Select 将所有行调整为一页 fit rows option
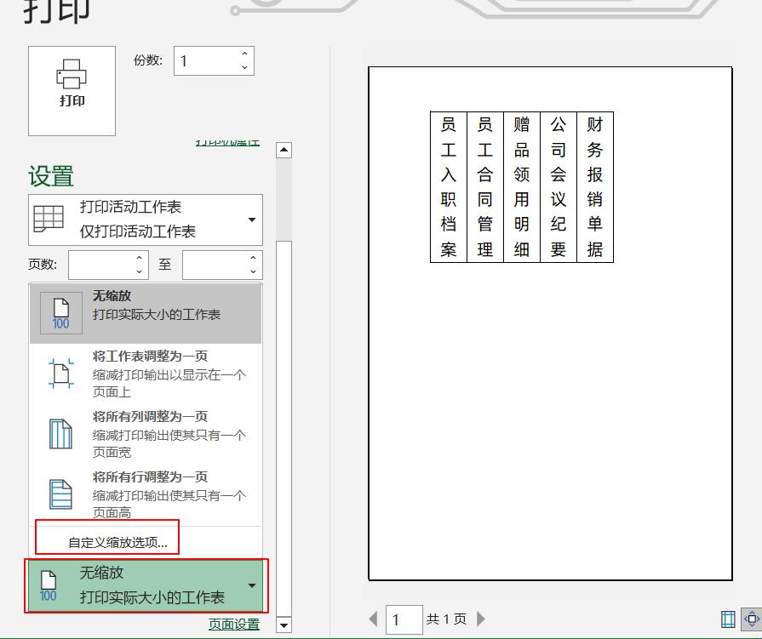 [146, 494]
